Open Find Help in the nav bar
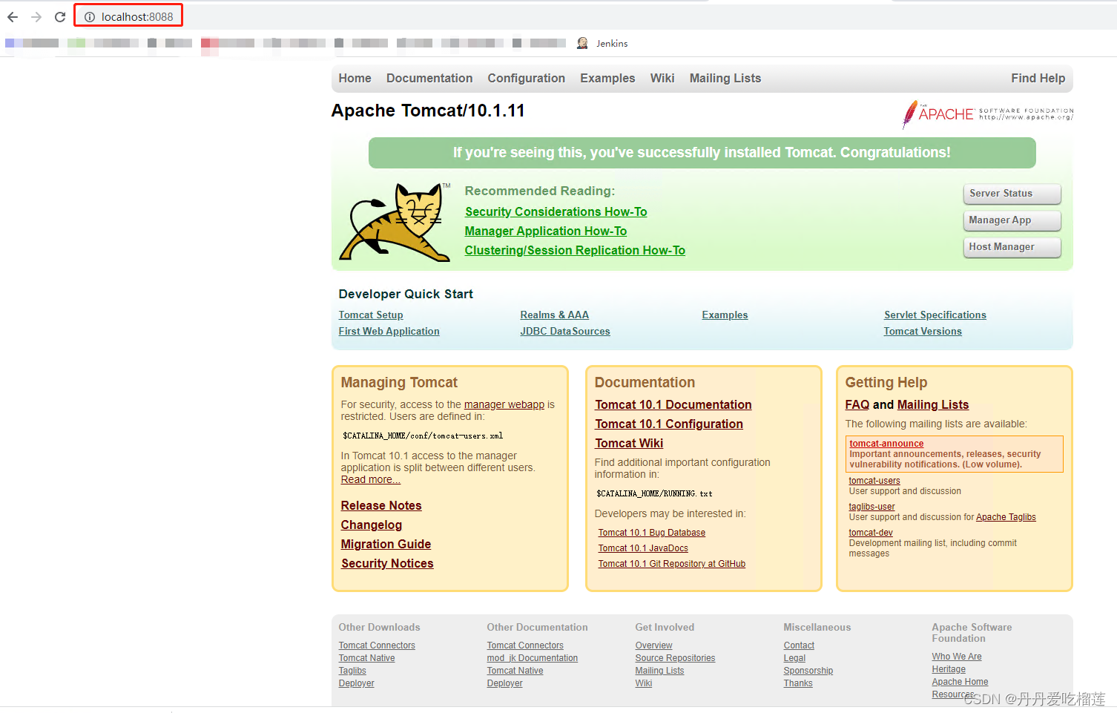The width and height of the screenshot is (1117, 713). tap(1038, 78)
